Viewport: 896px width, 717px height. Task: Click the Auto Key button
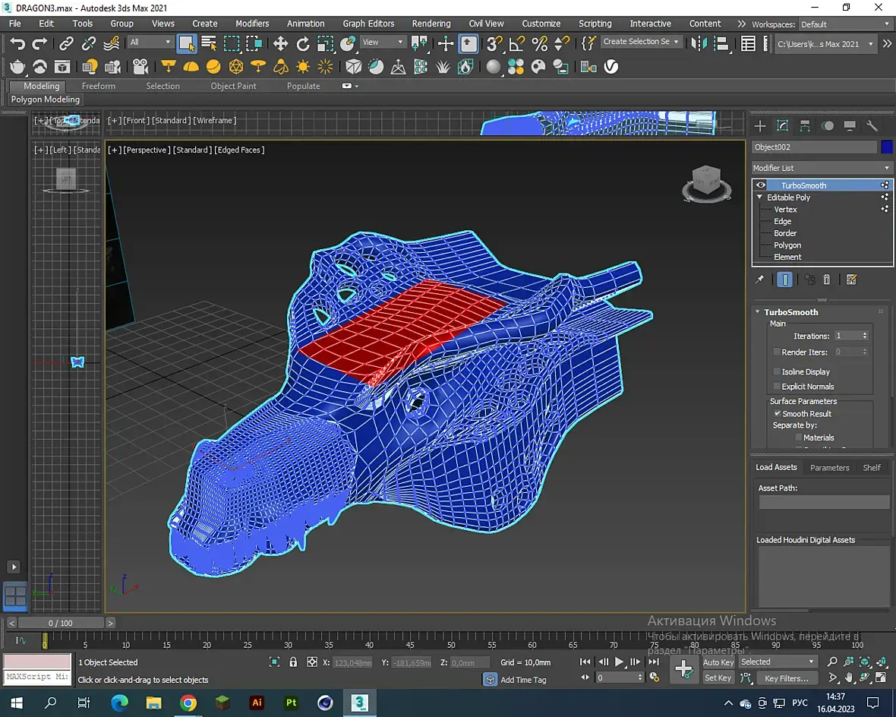[x=718, y=662]
